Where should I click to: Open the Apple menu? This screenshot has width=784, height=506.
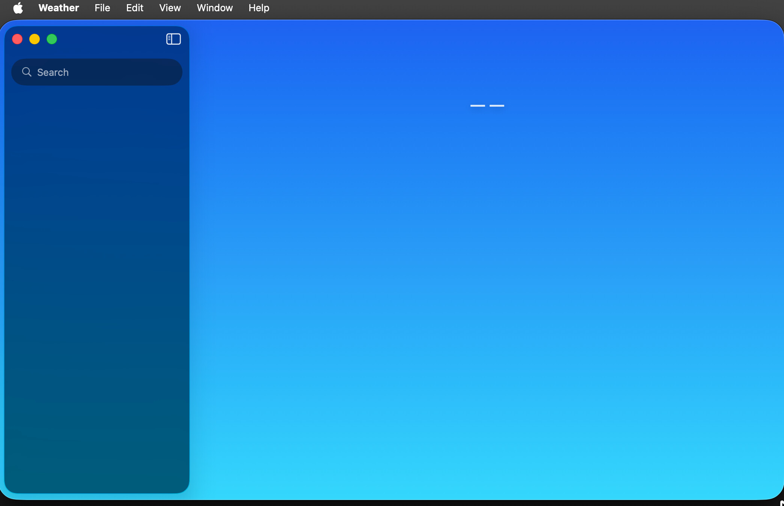[18, 8]
